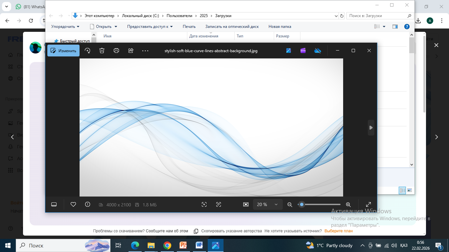Sort by the Дата изменения column header

(211, 36)
